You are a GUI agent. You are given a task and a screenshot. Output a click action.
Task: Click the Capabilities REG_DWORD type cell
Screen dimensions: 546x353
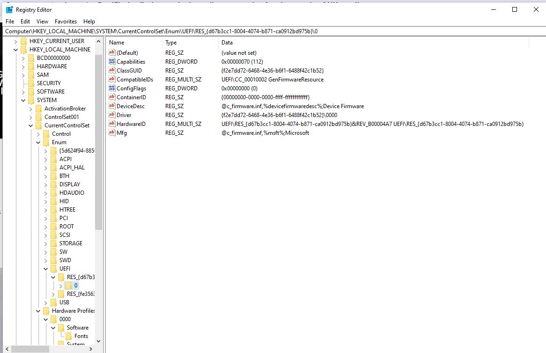[181, 62]
